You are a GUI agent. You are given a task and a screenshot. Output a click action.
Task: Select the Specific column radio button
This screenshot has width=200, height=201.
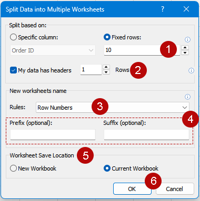14,37
